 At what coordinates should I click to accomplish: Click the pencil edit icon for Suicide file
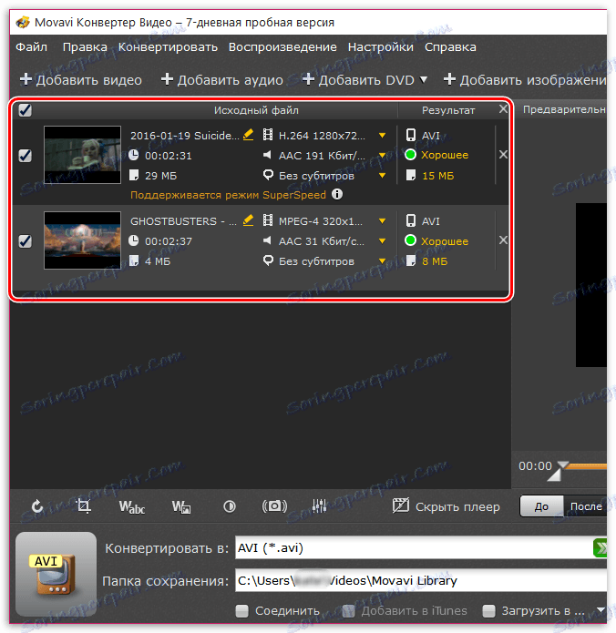(249, 135)
